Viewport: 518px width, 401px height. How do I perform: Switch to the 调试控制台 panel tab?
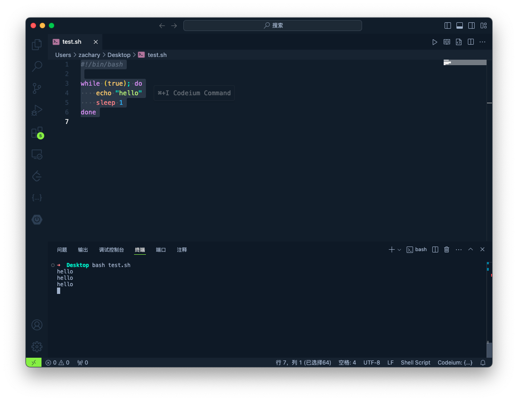(x=111, y=250)
